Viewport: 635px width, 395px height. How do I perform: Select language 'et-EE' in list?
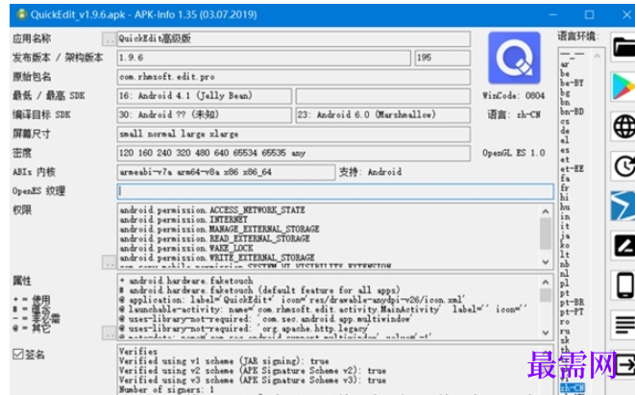(x=572, y=168)
